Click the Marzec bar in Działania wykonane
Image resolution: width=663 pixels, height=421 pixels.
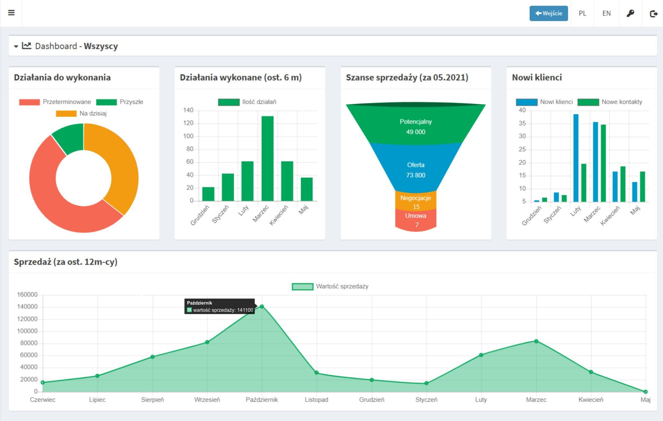click(x=267, y=159)
